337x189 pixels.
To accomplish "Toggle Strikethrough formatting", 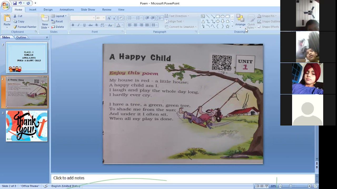I will [90, 25].
